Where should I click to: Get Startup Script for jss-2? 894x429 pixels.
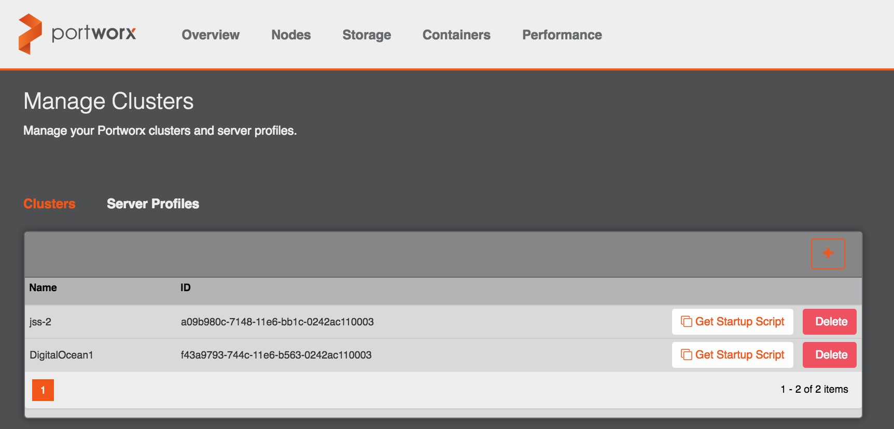[x=732, y=322]
